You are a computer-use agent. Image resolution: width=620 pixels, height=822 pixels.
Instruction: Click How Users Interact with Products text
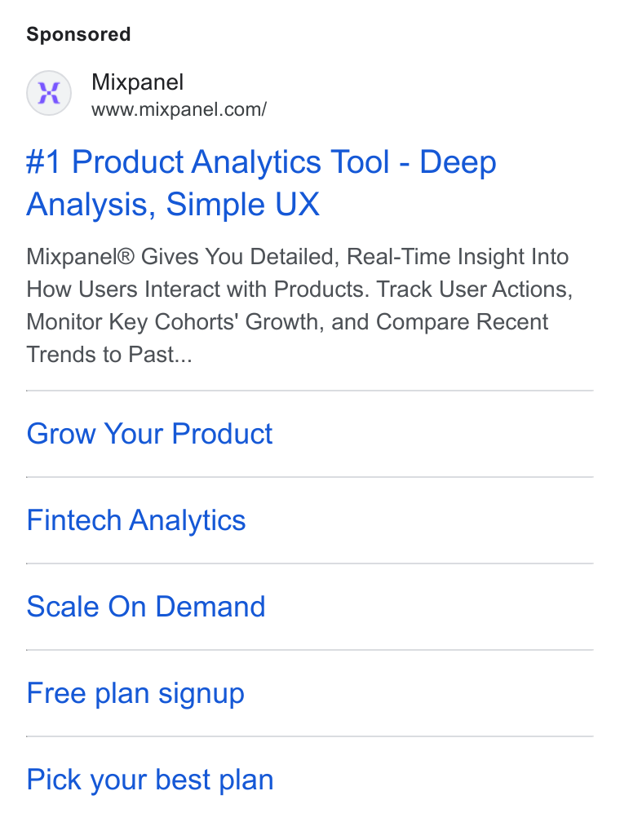(197, 289)
